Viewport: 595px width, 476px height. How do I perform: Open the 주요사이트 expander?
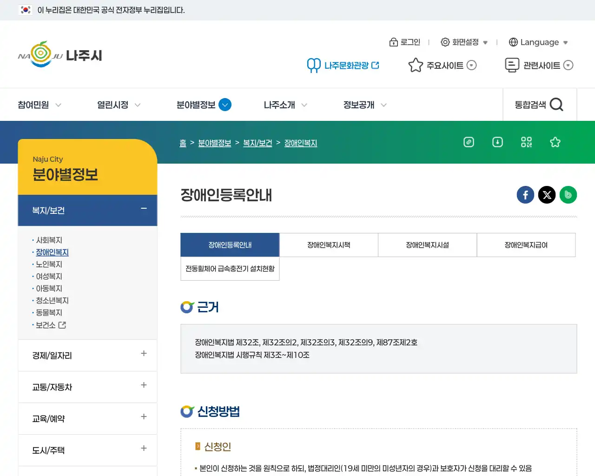442,65
